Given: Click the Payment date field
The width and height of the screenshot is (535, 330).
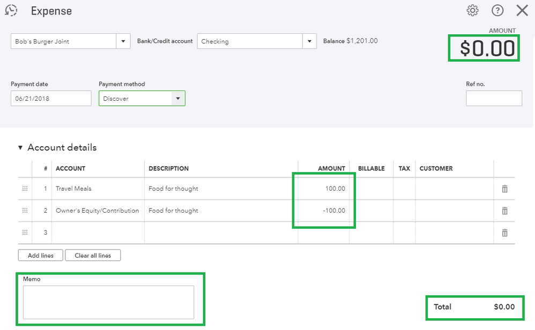Looking at the screenshot, I should pyautogui.click(x=51, y=99).
